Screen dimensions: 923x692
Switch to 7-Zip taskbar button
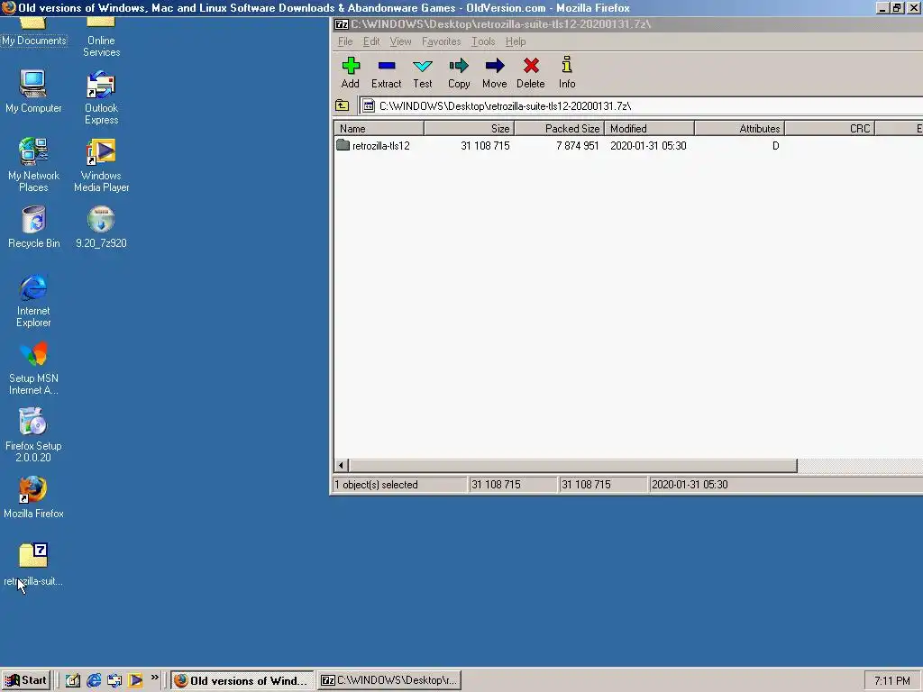389,680
